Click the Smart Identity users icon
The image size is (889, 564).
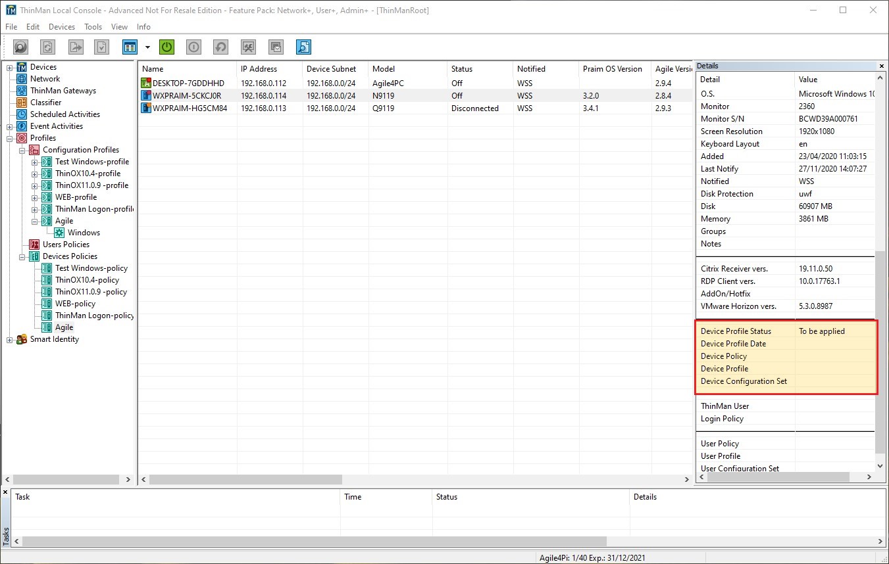(22, 339)
